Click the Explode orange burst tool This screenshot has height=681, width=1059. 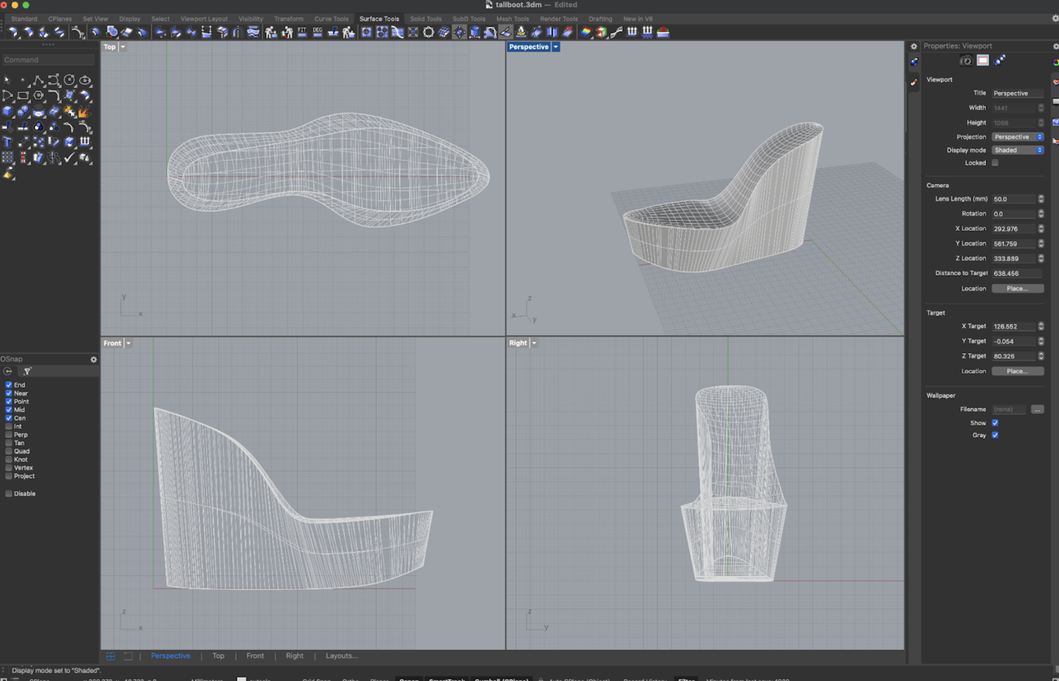point(85,111)
